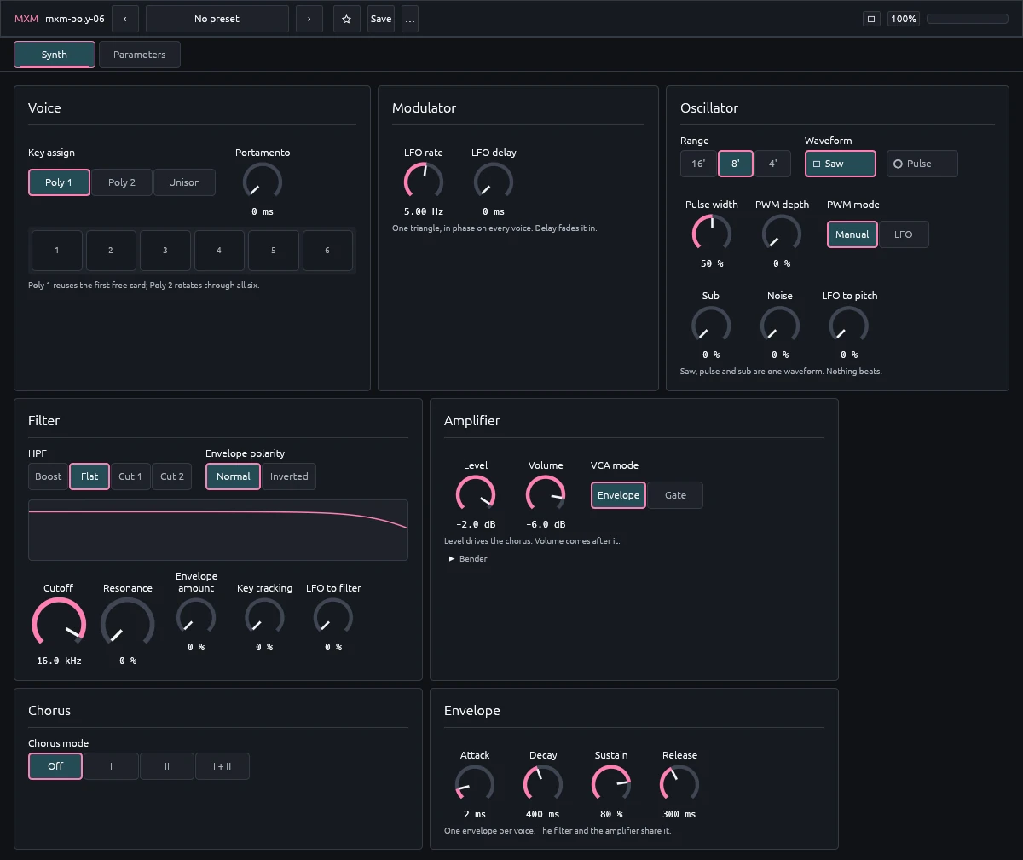Click voice card 4

(219, 251)
